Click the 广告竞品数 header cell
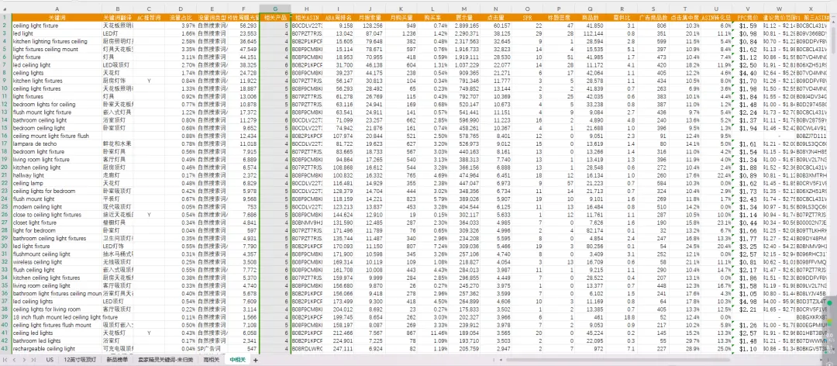Viewport: 837px width, 366px height. (x=653, y=17)
